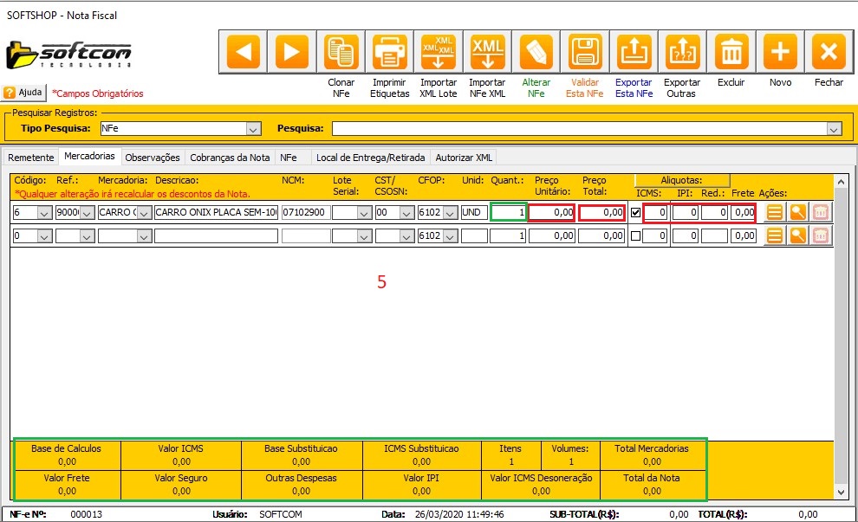The image size is (858, 522).
Task: Open the Cobranças da Nota tab
Action: (x=230, y=158)
